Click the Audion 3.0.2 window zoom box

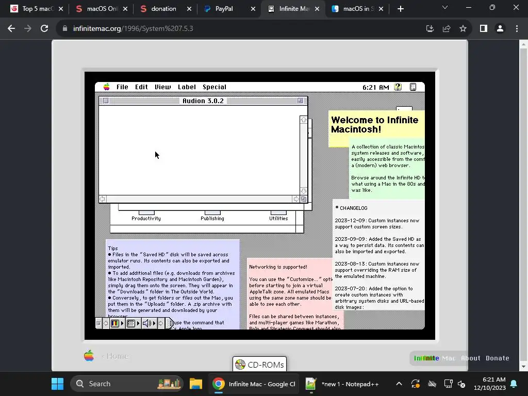pos(300,101)
